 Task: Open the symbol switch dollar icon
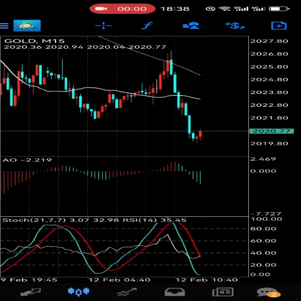(235, 26)
